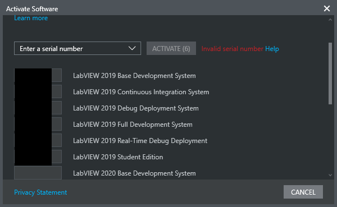Click the Enter a serial number field

pyautogui.click(x=78, y=48)
